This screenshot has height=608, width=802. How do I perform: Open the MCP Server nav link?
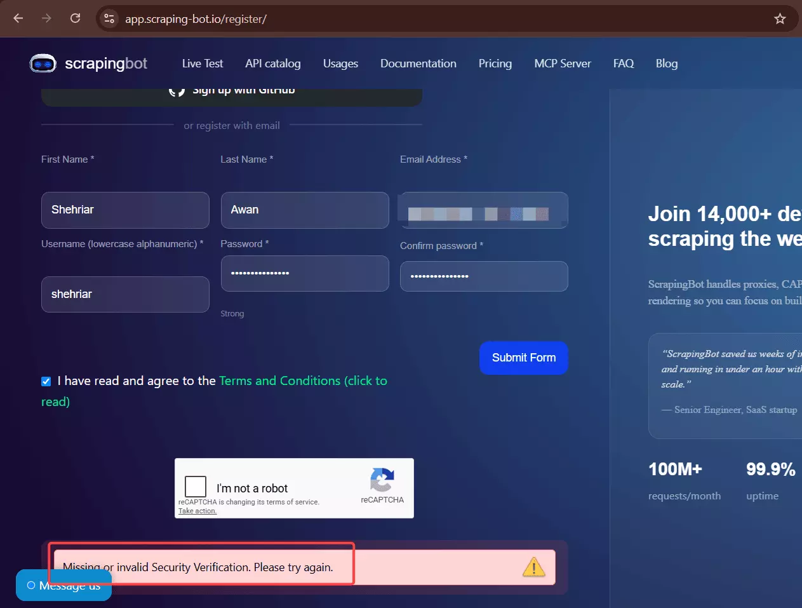pos(563,64)
